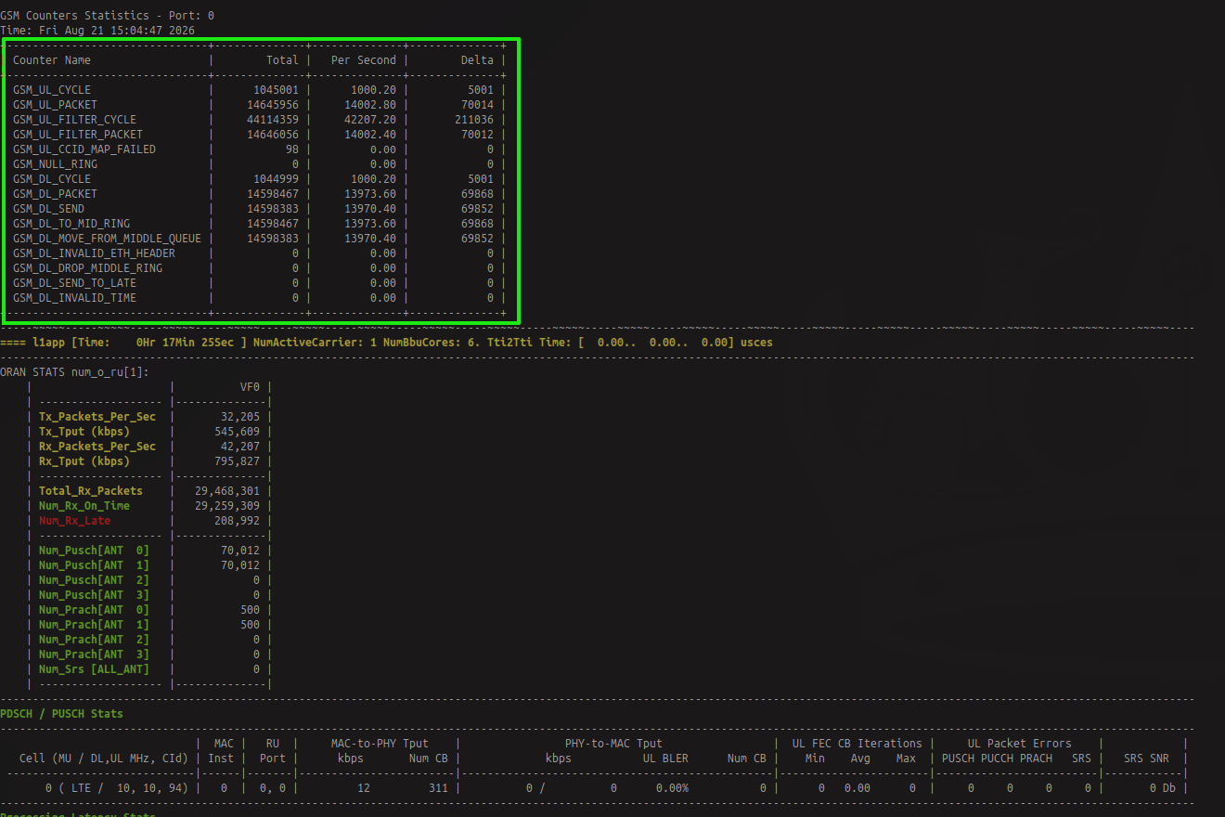Image resolution: width=1225 pixels, height=817 pixels.
Task: Select the timestamp Fri Aug 21 15:04:47 2026
Action: pyautogui.click(x=117, y=31)
